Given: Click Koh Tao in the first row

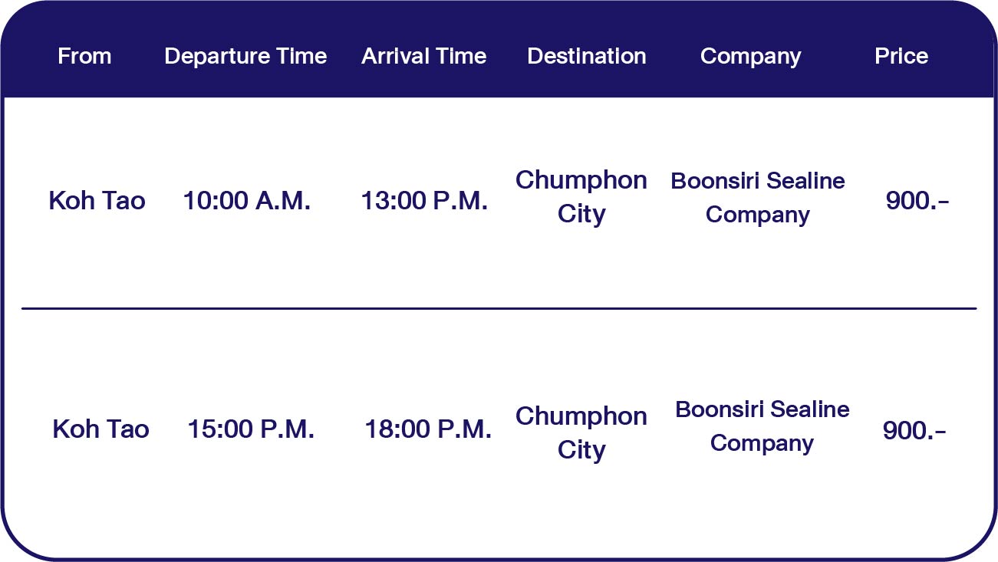Looking at the screenshot, I should [x=97, y=201].
